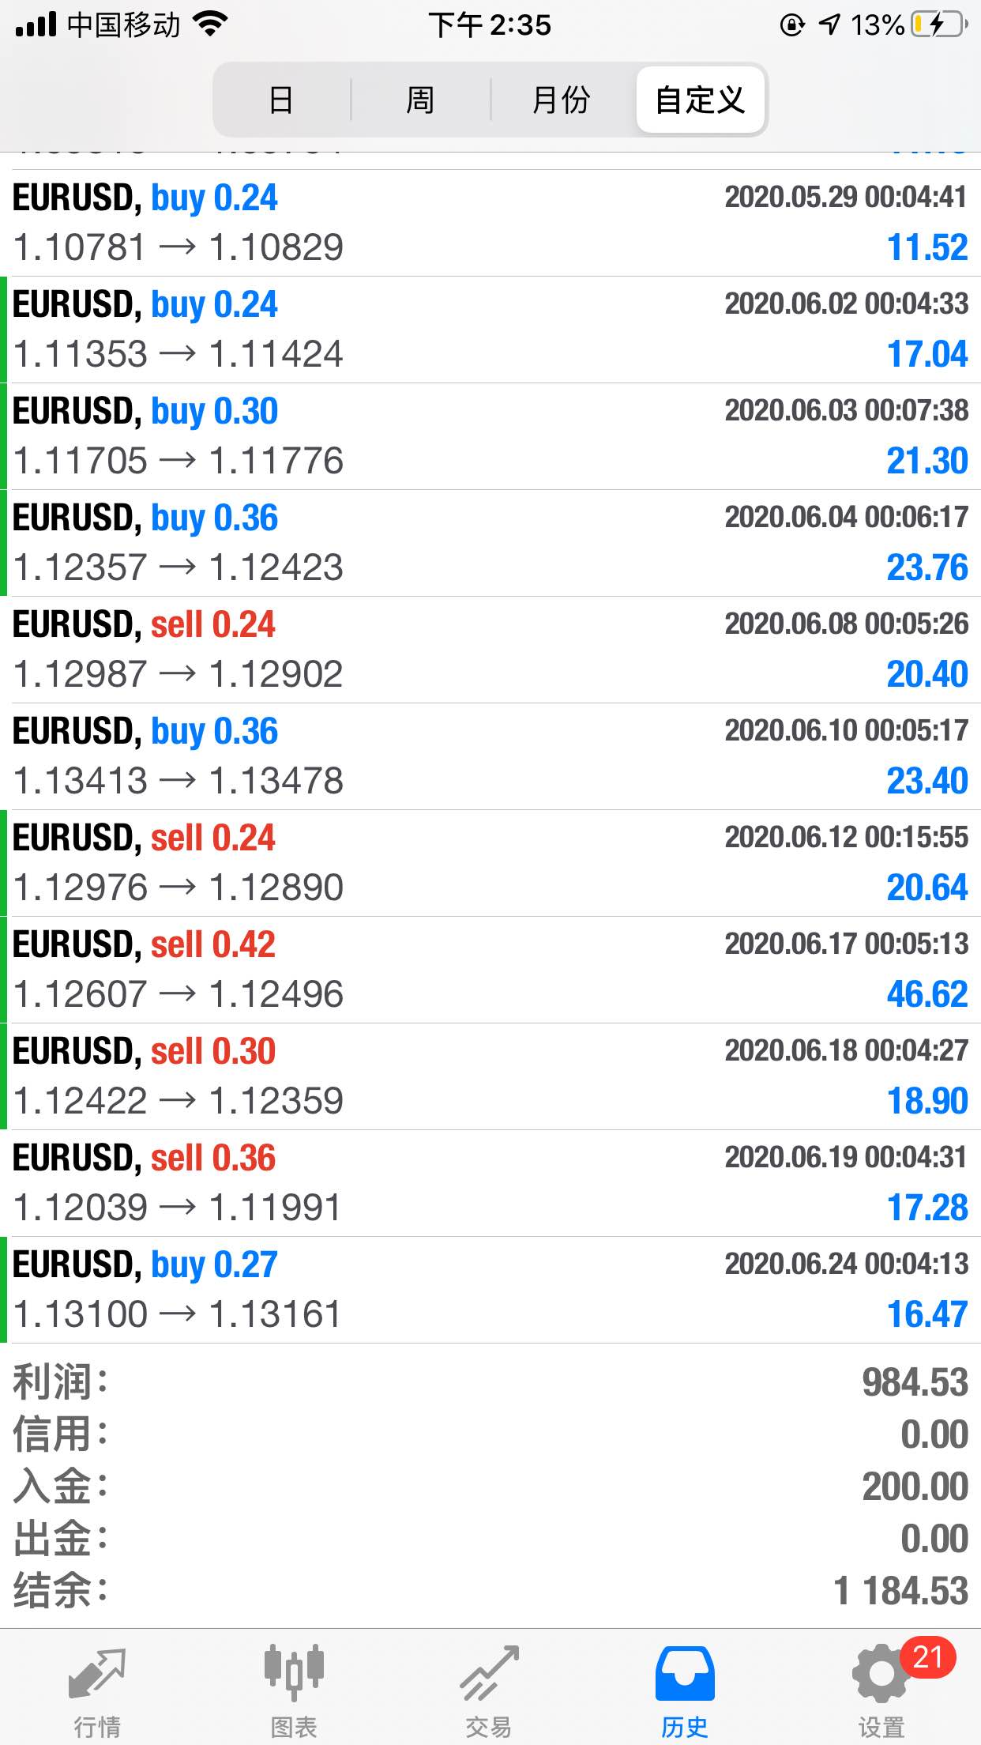This screenshot has height=1745, width=981.
Task: Tap the red 21 notification badge
Action: point(928,1657)
